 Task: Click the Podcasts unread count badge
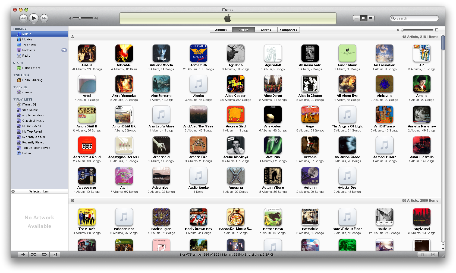coord(64,50)
